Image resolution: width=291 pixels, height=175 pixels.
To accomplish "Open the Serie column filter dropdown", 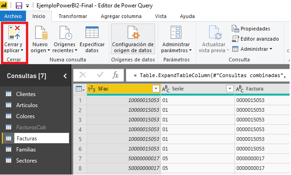I will coord(230,89).
